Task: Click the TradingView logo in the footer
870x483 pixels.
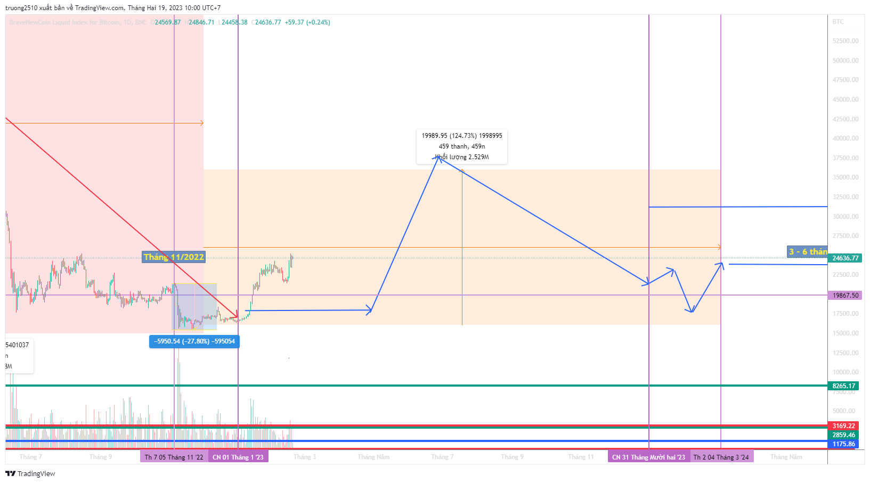Action: tap(30, 473)
